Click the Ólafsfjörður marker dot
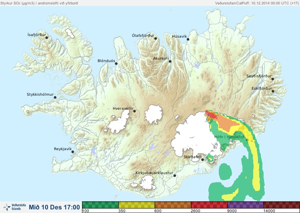 (x=156, y=38)
